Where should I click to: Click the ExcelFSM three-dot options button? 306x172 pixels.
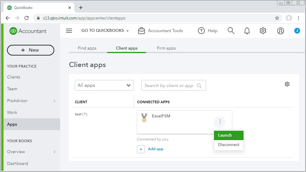coord(220,122)
